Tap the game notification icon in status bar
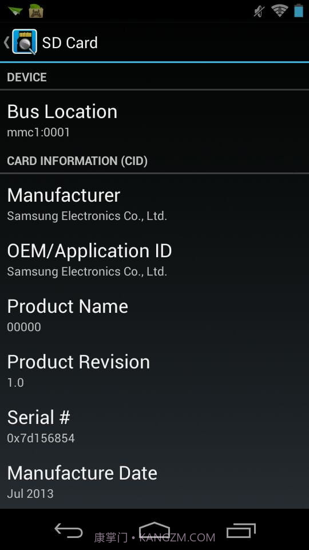The image size is (309, 550). (36, 11)
